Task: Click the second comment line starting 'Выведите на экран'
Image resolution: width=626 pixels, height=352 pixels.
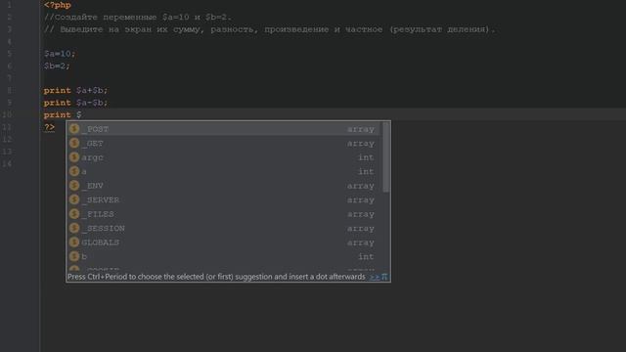Action: (x=270, y=29)
